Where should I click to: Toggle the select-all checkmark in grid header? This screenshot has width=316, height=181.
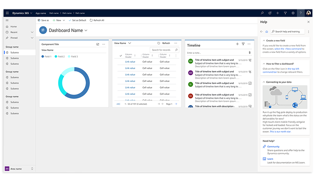121,56
